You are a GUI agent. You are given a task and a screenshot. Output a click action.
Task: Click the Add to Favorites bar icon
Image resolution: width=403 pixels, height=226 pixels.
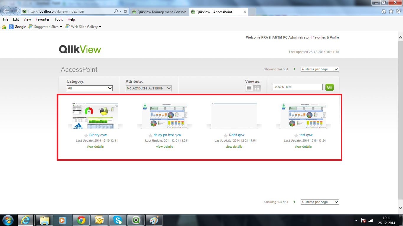(x=4, y=27)
